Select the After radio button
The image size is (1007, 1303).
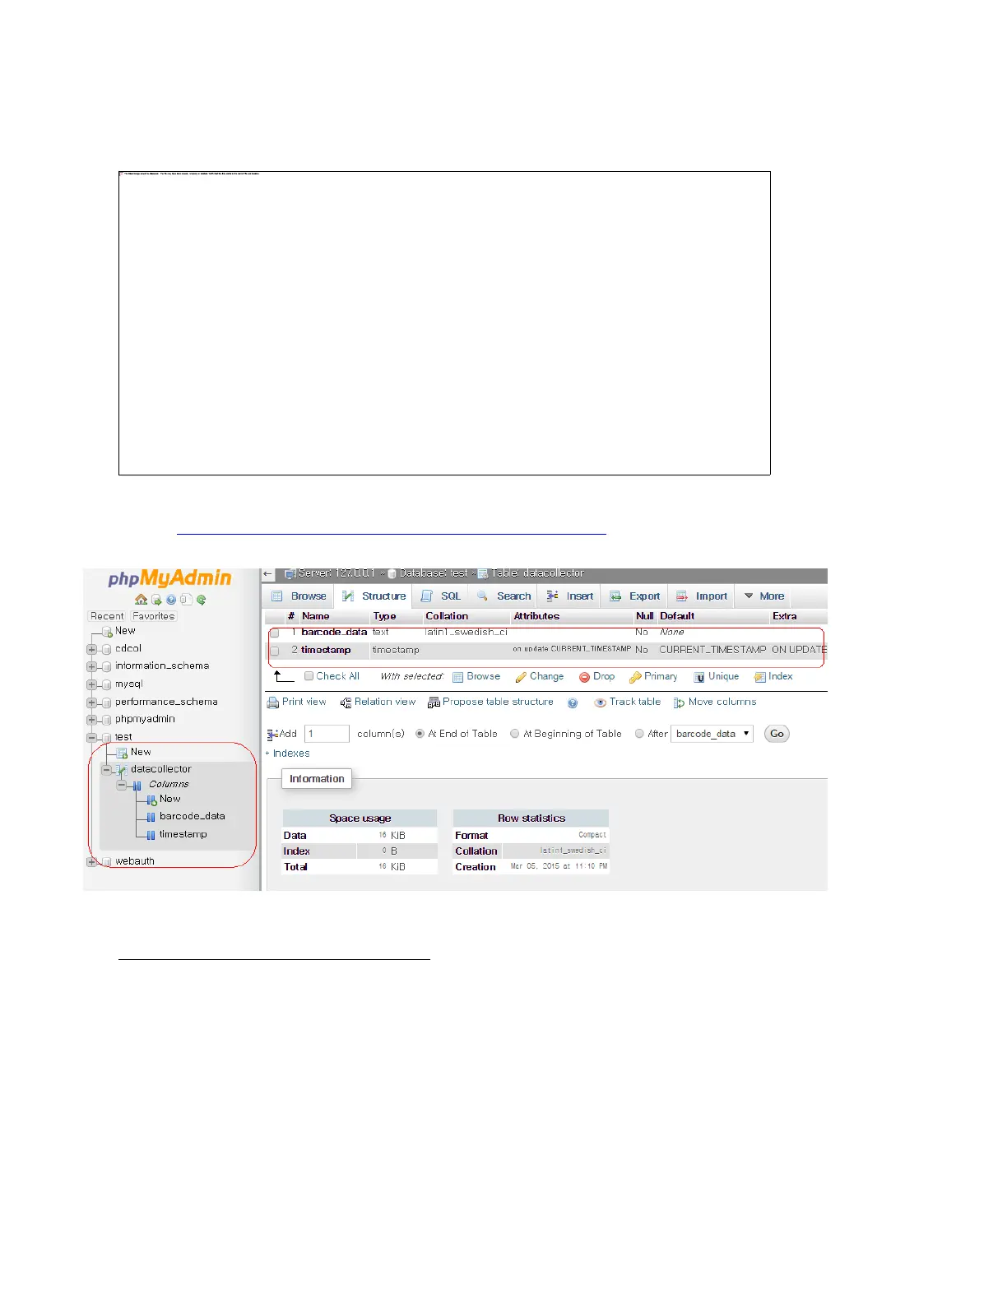point(639,734)
